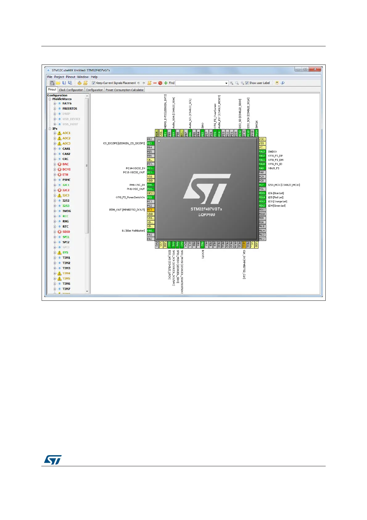This screenshot has width=367, height=520.
Task: Click pin PC0 labeled OTG_FS_PowerSwitchOn
Action: [150, 197]
